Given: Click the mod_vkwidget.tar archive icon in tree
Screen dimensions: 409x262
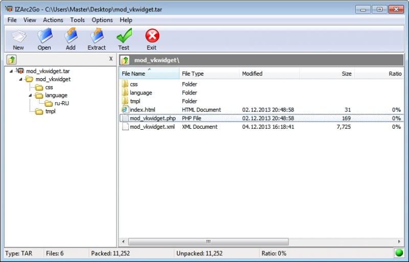Looking at the screenshot, I should click(x=20, y=70).
